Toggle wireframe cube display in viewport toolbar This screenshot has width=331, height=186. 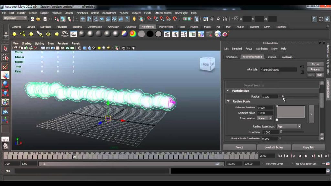pos(80,48)
